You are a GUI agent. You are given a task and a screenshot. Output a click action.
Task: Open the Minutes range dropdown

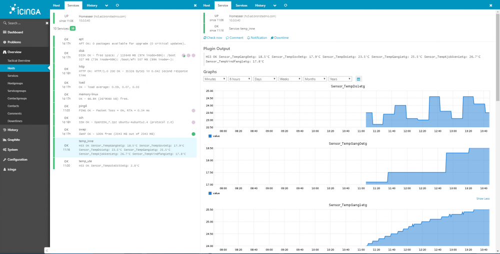pyautogui.click(x=215, y=79)
